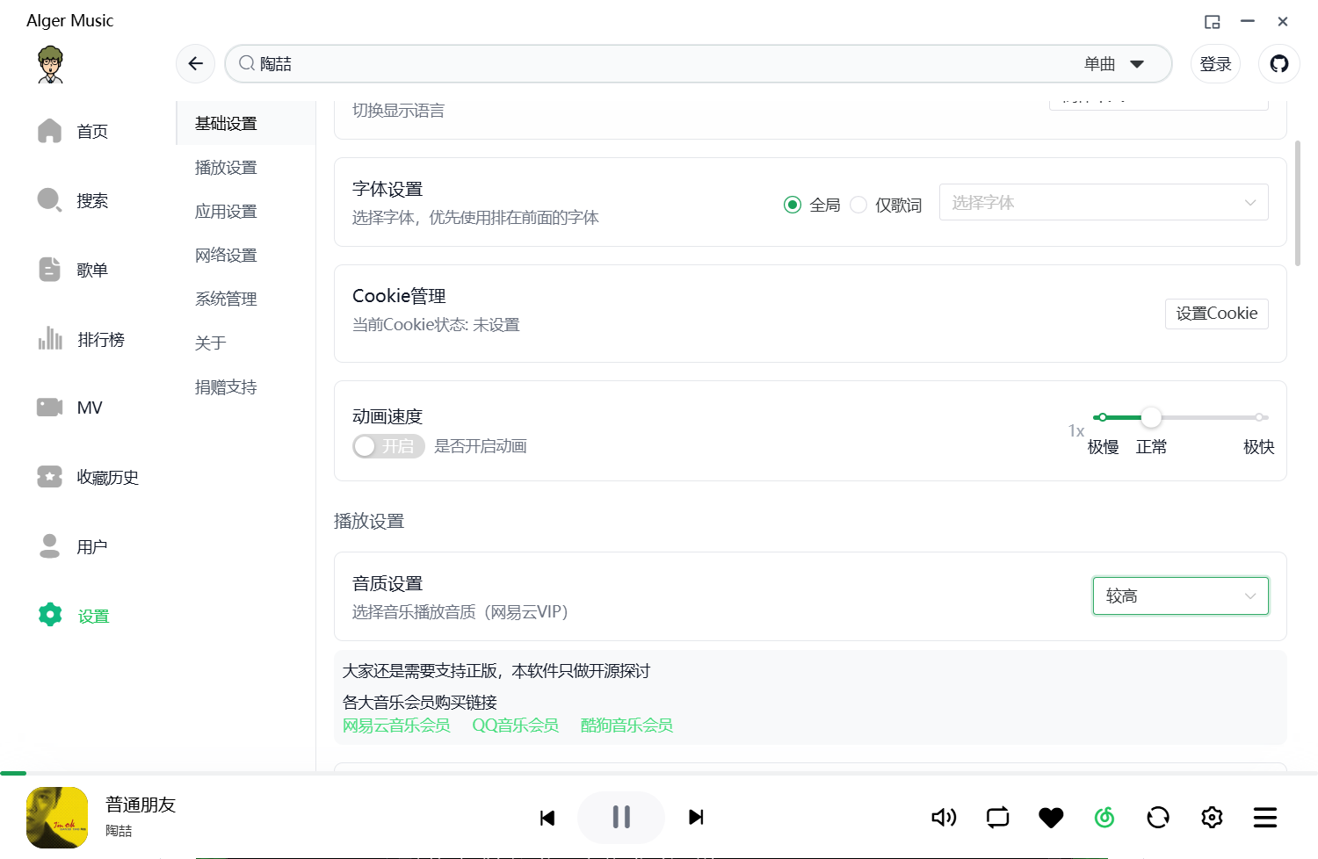1318x859 pixels.
Task: Open the GitHub repository icon
Action: (x=1279, y=63)
